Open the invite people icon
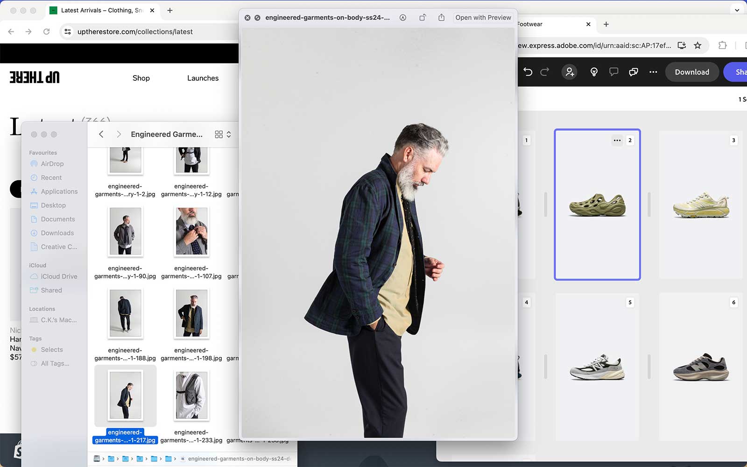747x467 pixels. click(x=570, y=72)
